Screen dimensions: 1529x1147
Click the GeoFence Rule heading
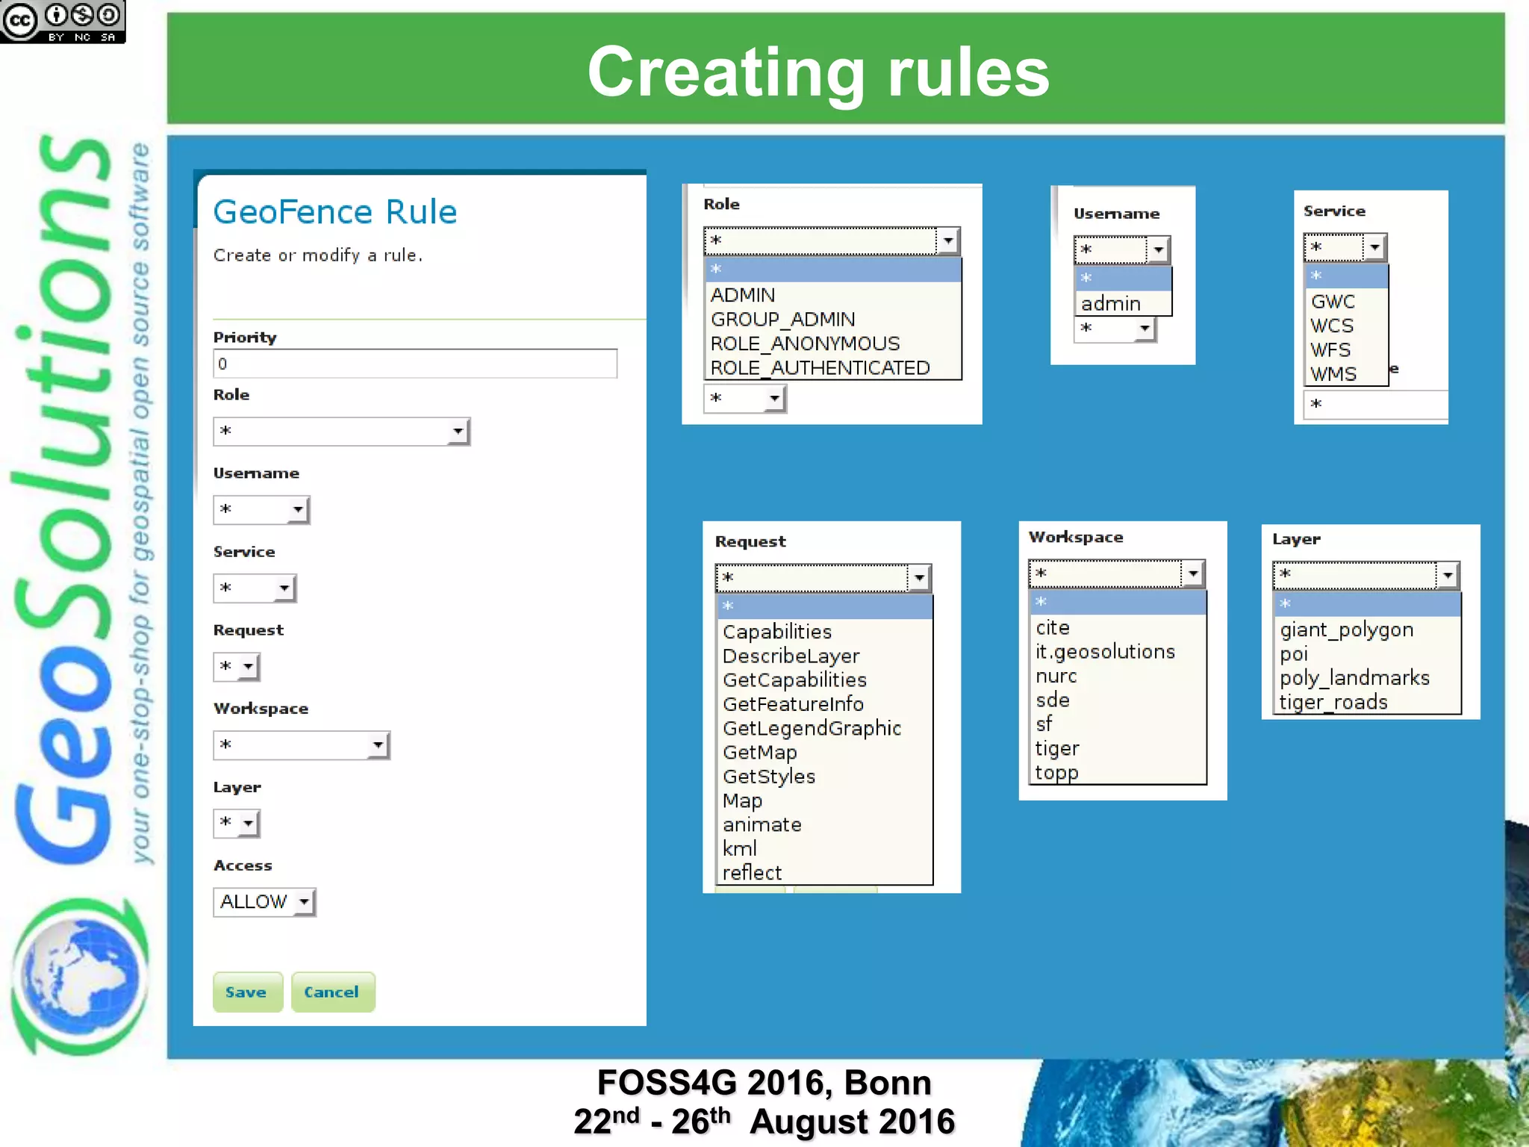coord(335,212)
